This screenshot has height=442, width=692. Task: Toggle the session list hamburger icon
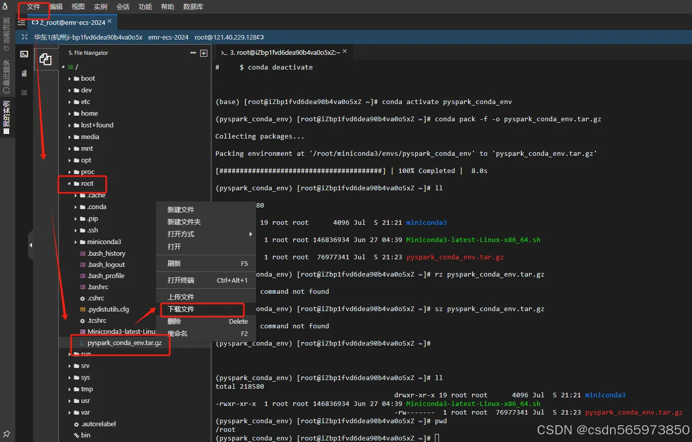pos(21,22)
